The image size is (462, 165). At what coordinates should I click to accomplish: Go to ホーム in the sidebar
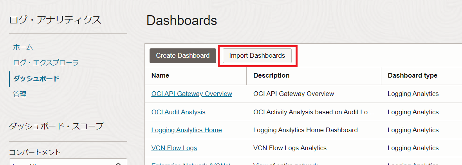pyautogui.click(x=23, y=47)
